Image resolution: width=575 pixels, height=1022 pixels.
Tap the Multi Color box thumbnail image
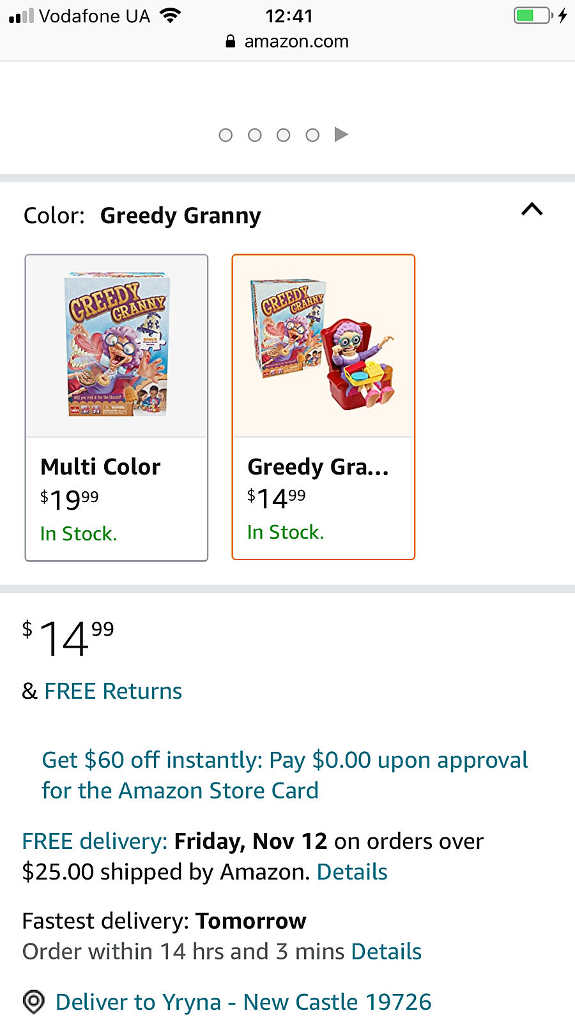point(116,345)
